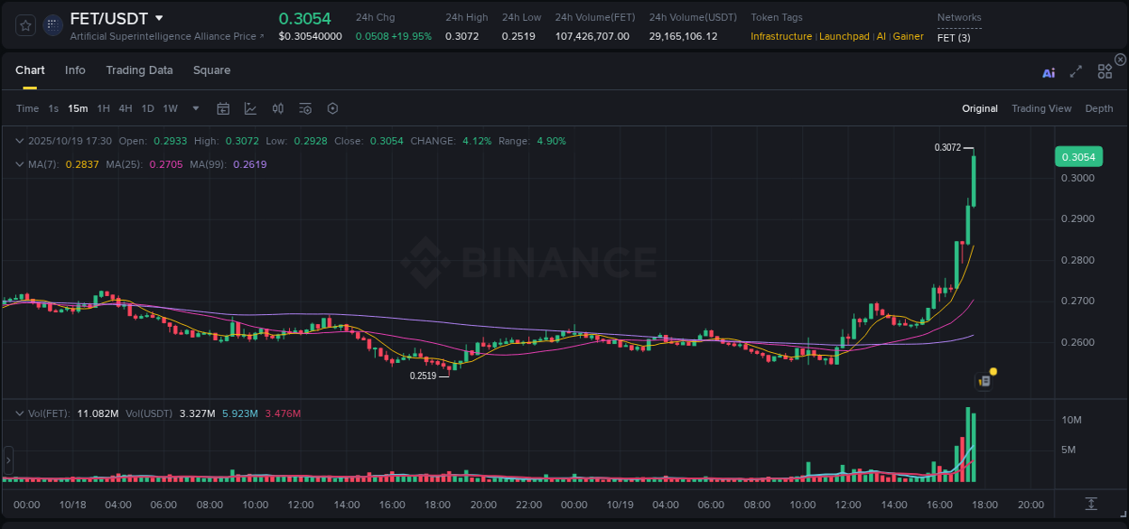
Task: Open the indicators comparison icon
Action: [277, 108]
